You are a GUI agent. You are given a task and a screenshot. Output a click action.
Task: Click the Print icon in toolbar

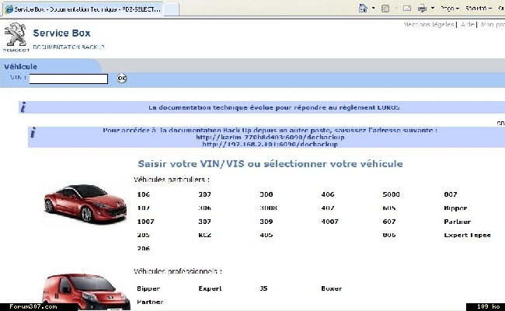[422, 8]
